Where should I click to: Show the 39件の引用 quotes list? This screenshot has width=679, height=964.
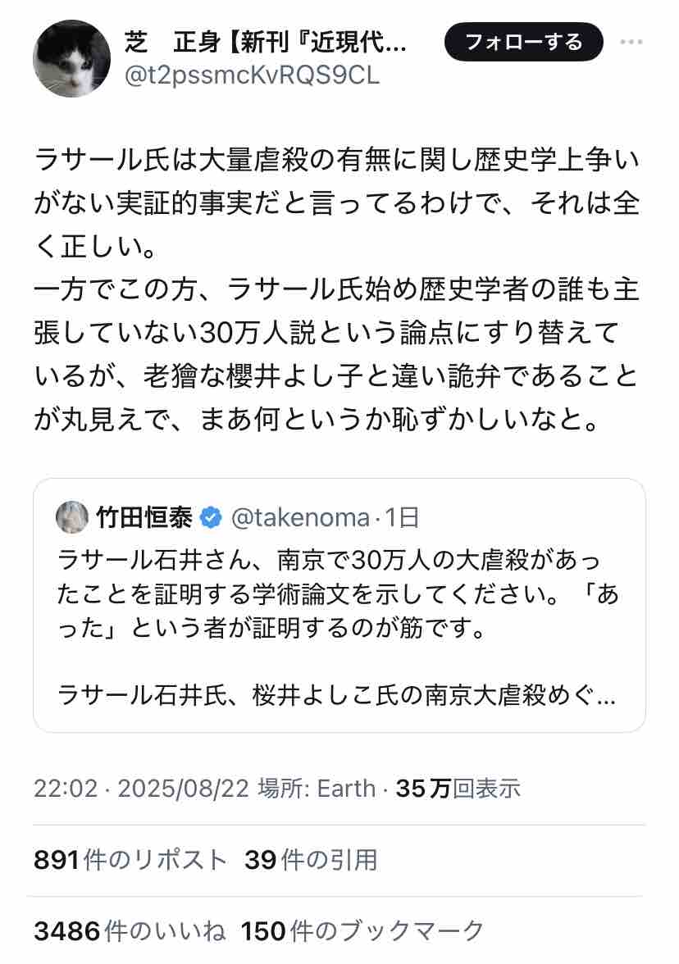311,860
